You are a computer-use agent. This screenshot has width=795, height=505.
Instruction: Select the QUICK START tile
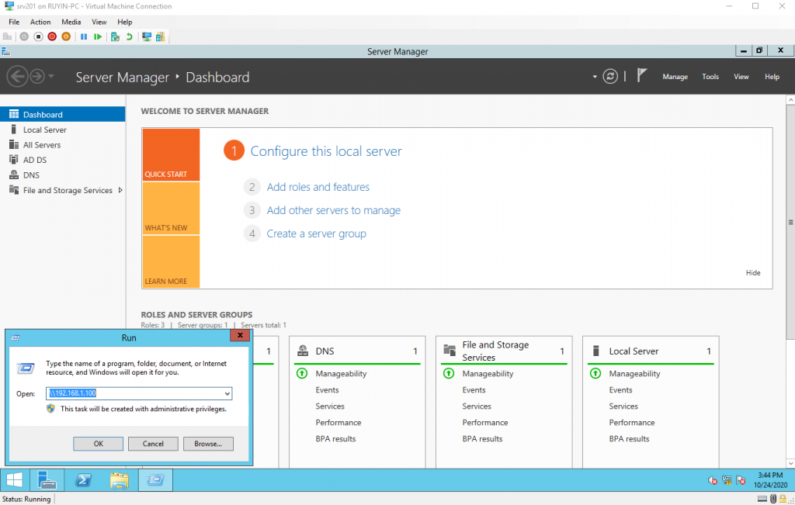click(x=171, y=154)
